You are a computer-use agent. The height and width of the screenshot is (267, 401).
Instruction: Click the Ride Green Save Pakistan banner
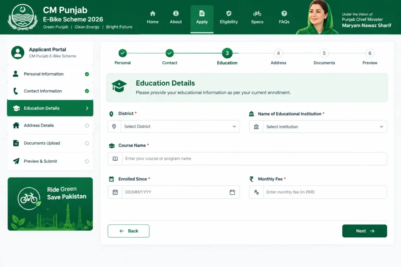pos(50,204)
